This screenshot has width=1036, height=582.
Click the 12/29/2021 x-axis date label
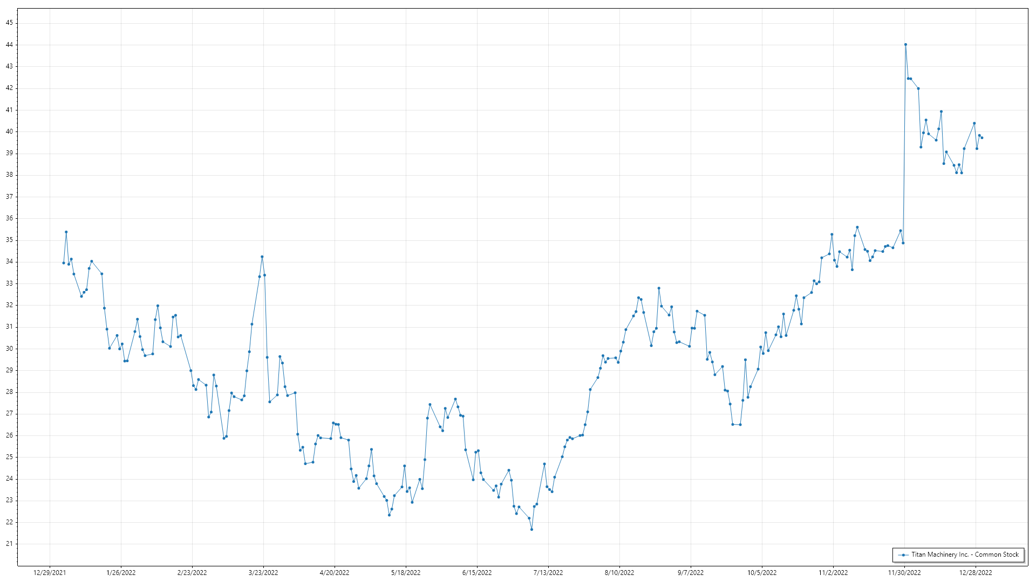click(50, 572)
